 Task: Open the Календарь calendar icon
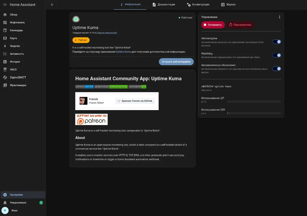5,30
